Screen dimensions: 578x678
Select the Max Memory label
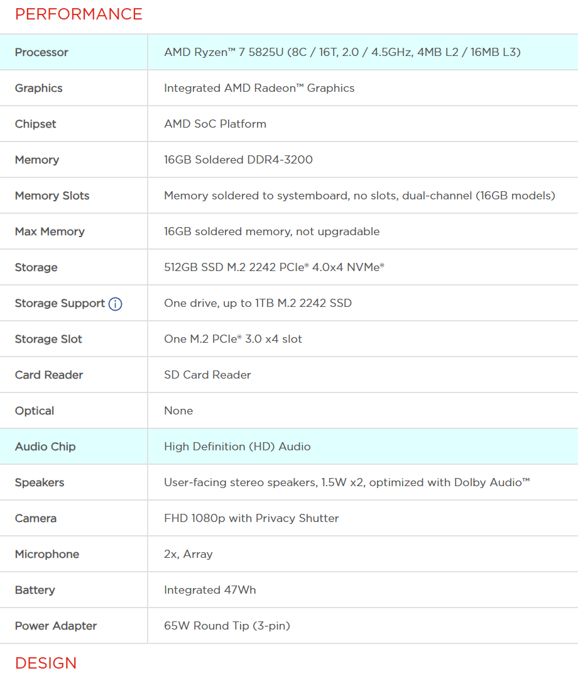click(50, 231)
